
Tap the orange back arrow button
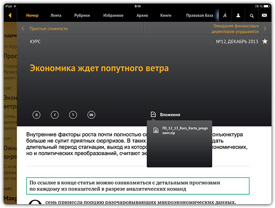click(x=10, y=16)
